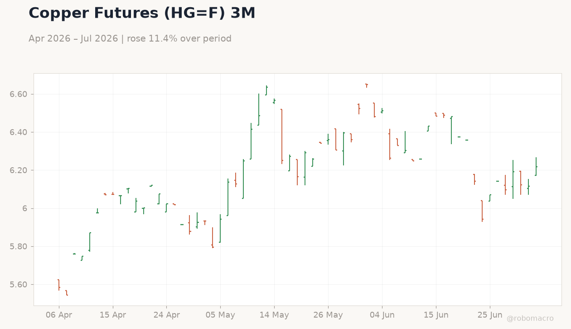Image resolution: width=571 pixels, height=329 pixels.
Task: Click the 15 Apr x-axis label
Action: click(x=113, y=315)
